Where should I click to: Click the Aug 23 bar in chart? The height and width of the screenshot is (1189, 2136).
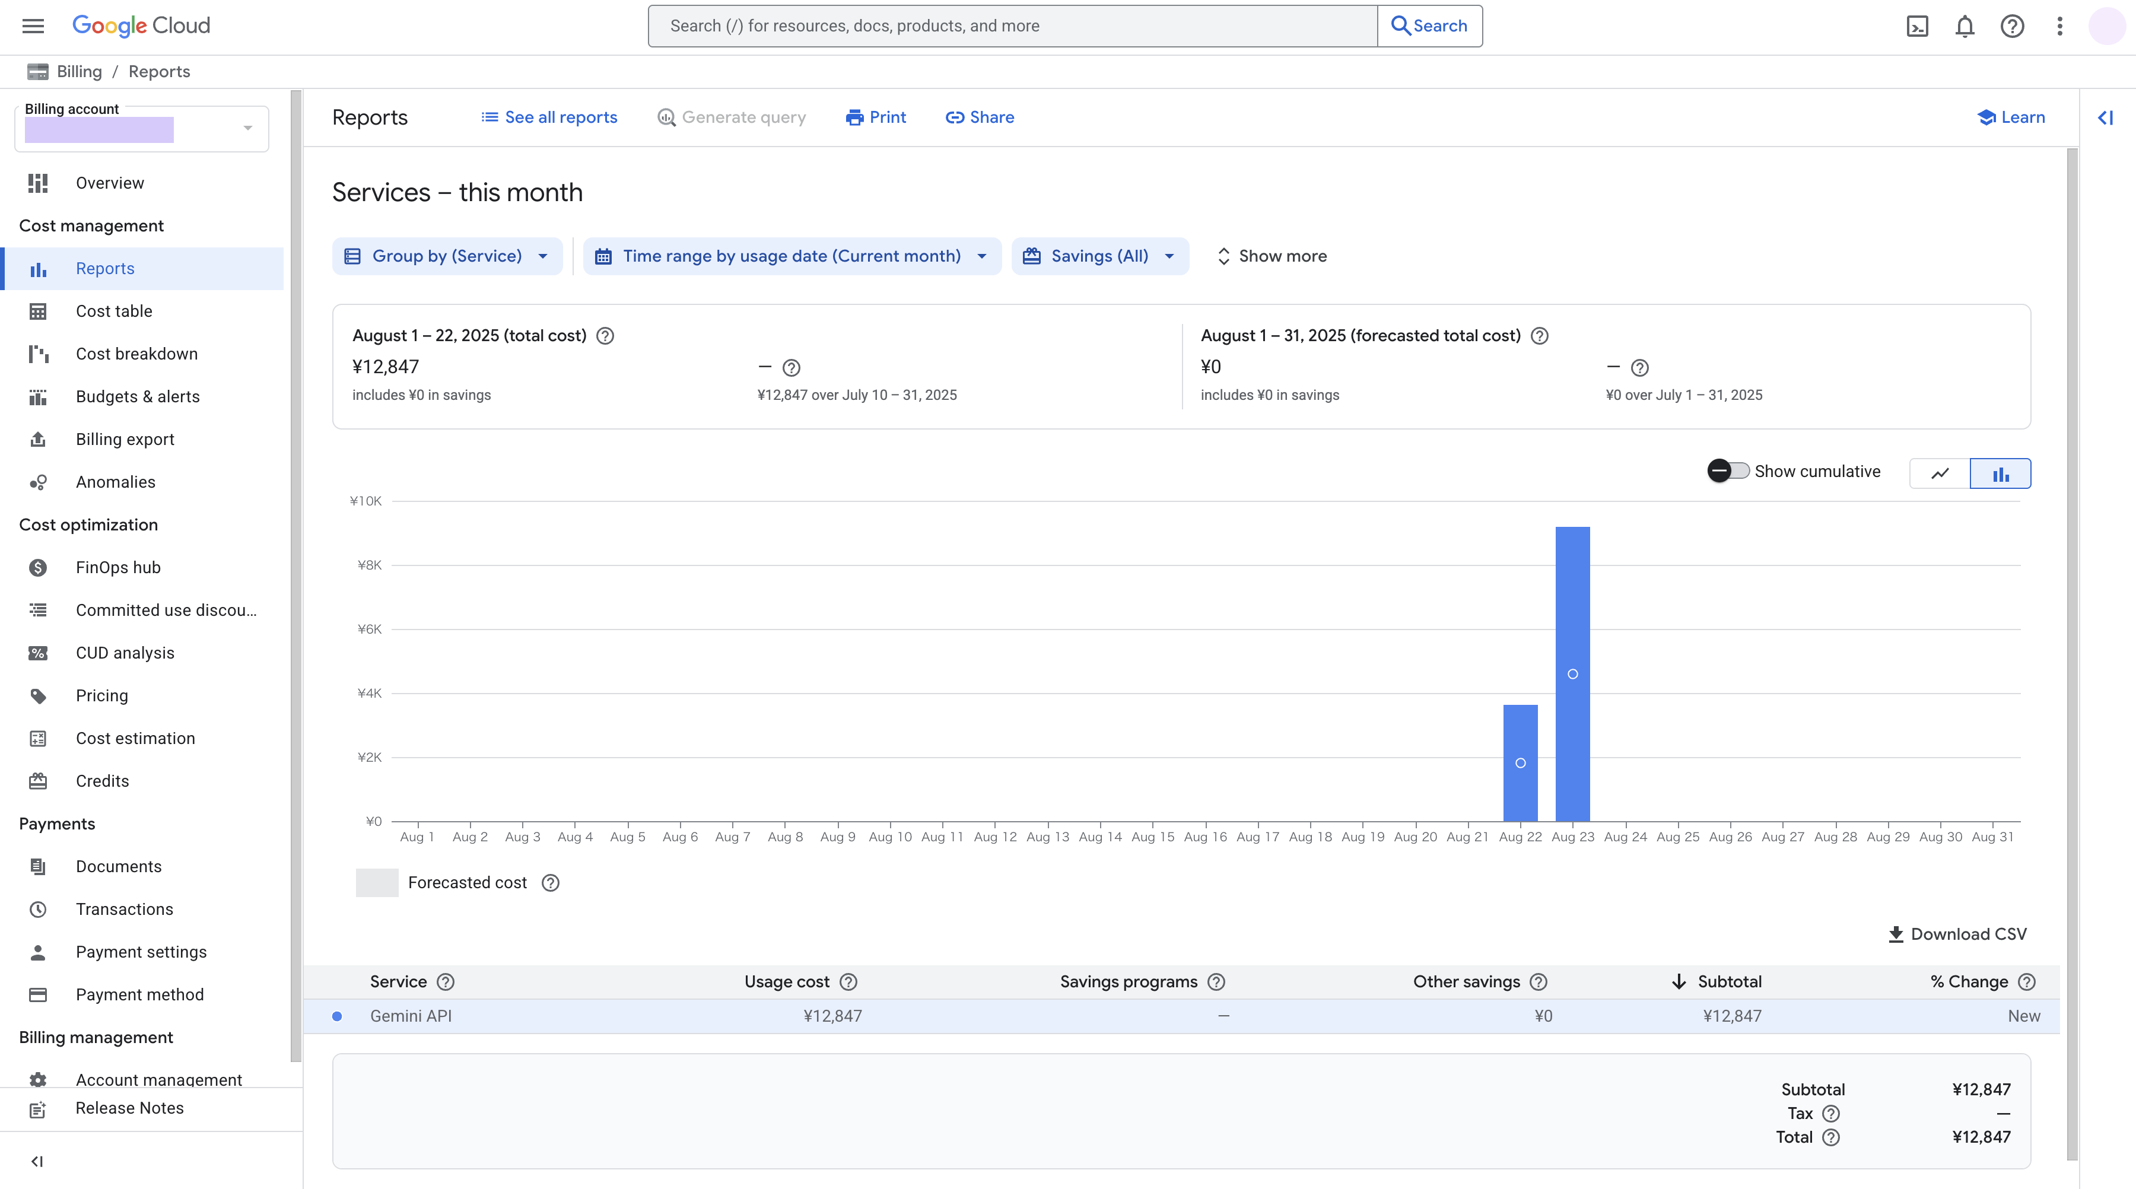1572,674
